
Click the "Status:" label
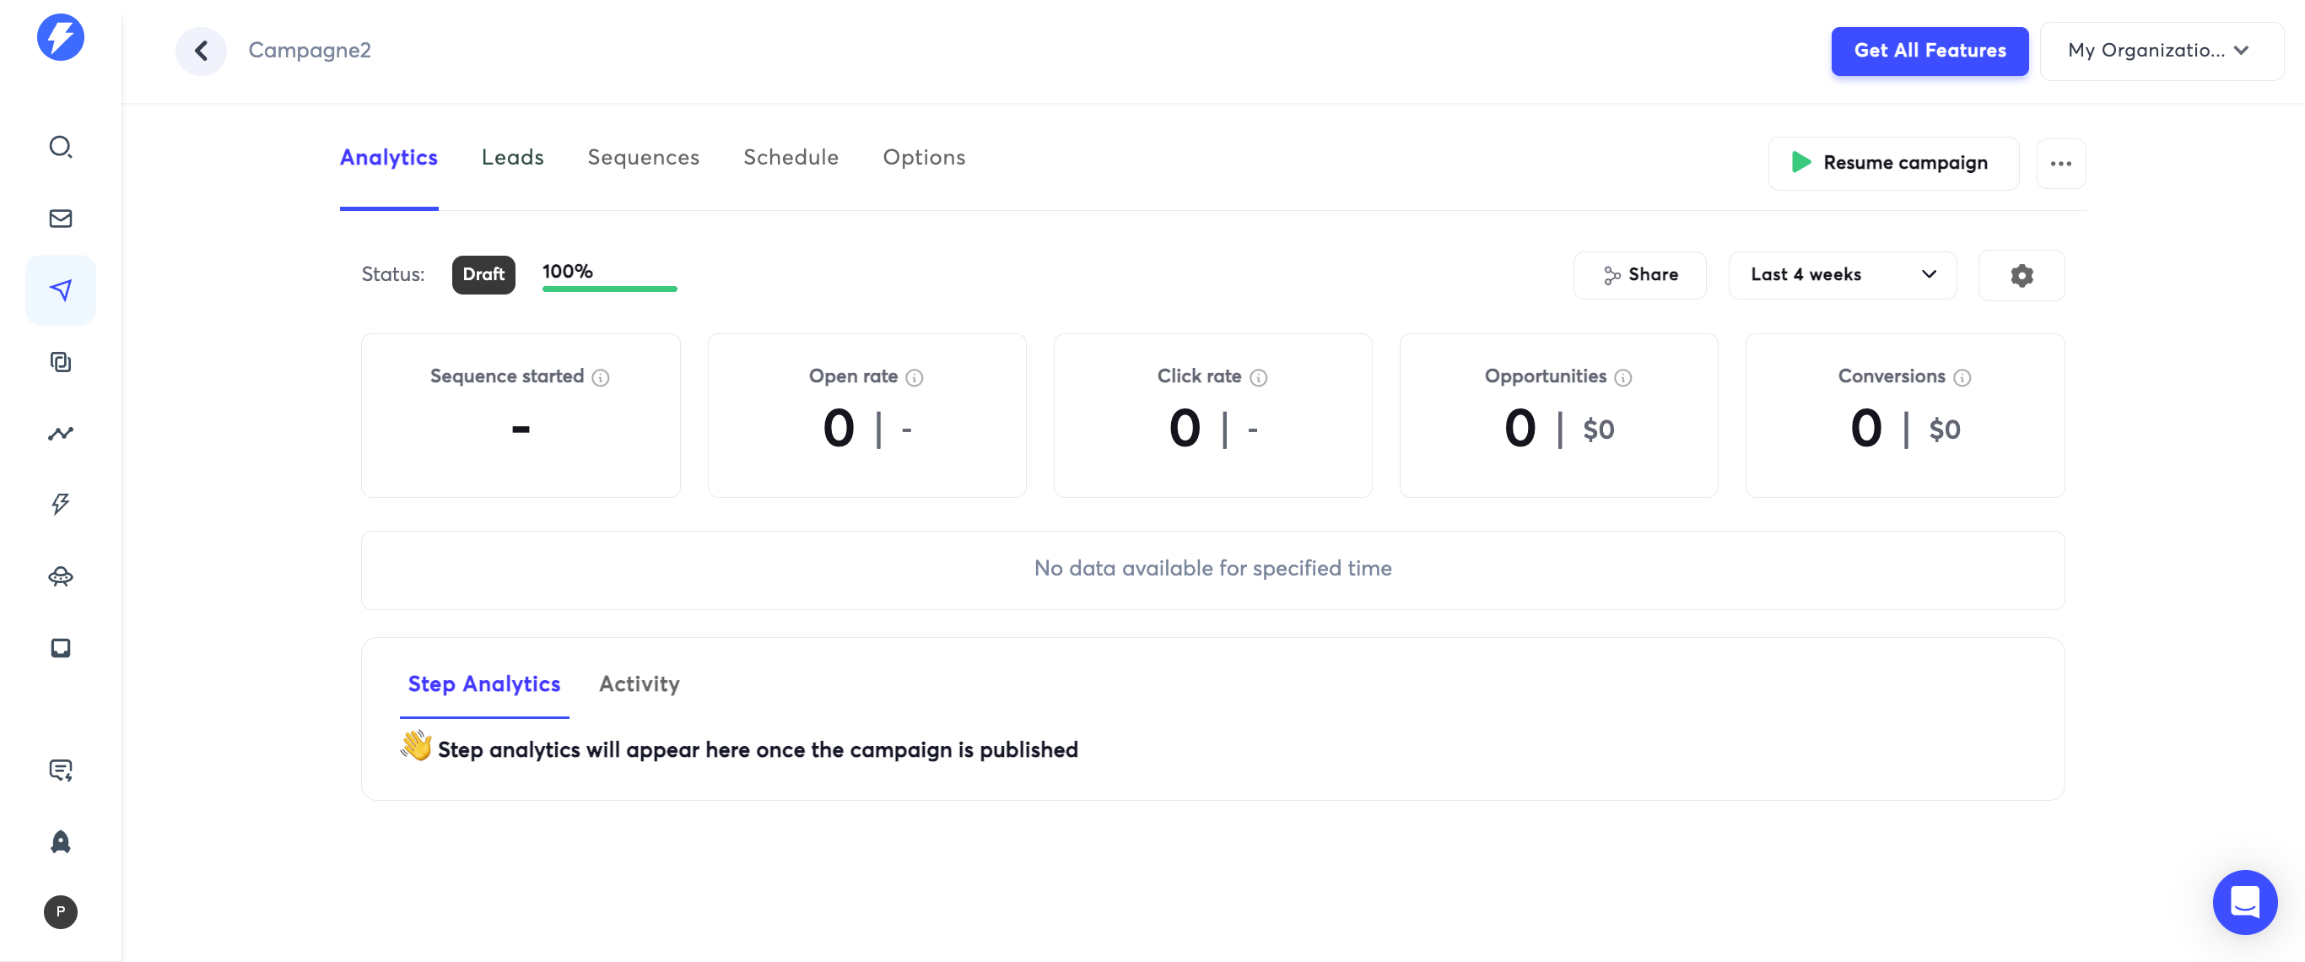point(393,276)
